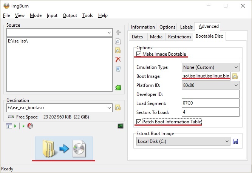Screen dimensions: 252x173
Task: Click the green play arrow beside layout editor
Action: coord(15,126)
